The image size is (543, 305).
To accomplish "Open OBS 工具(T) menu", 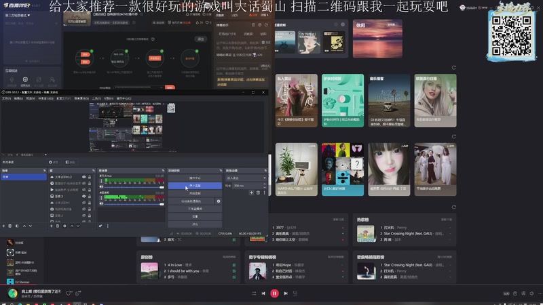I will click(x=96, y=98).
